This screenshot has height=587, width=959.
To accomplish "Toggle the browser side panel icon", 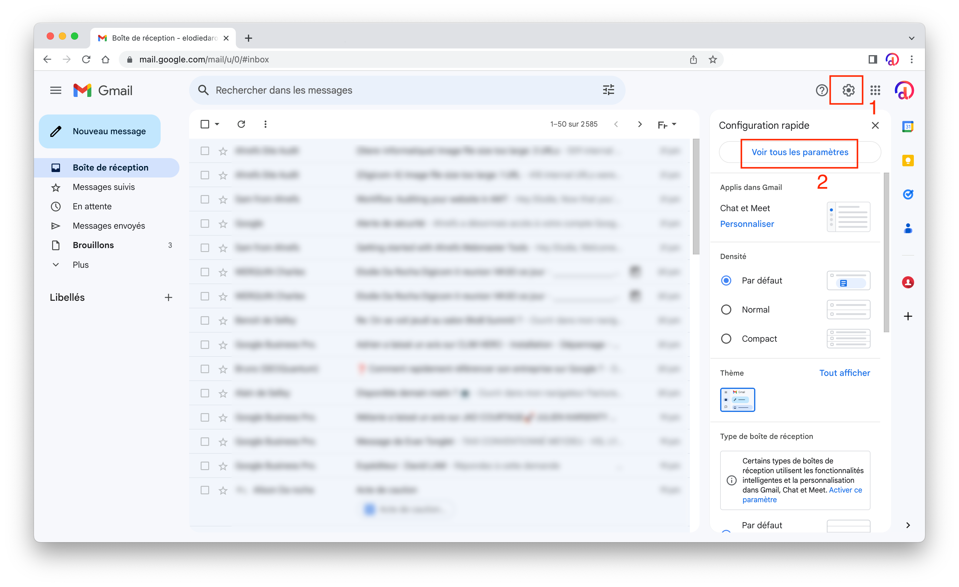I will coord(872,59).
